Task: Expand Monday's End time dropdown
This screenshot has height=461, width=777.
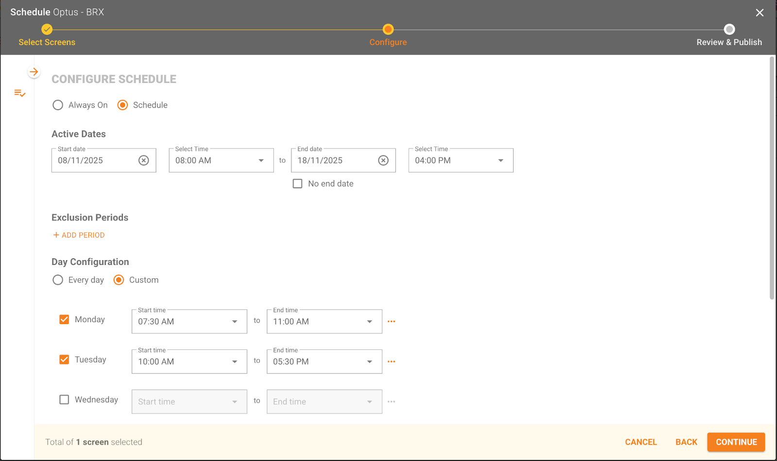Action: (x=324, y=322)
